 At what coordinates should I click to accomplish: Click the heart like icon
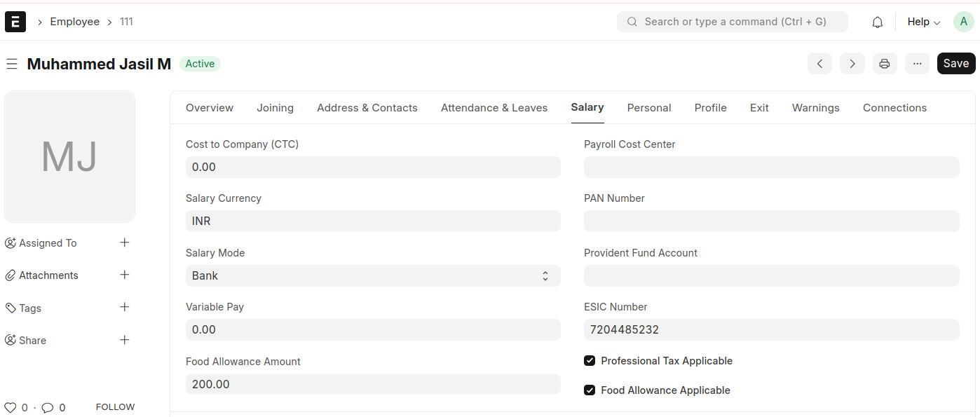[x=11, y=407]
